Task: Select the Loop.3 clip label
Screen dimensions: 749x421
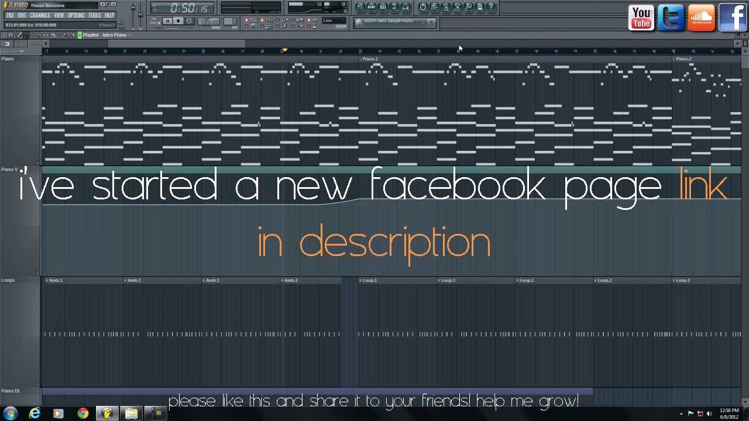Action: (448, 280)
